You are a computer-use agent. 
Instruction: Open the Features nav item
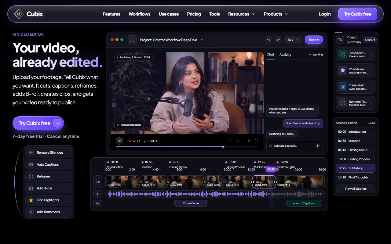point(111,14)
